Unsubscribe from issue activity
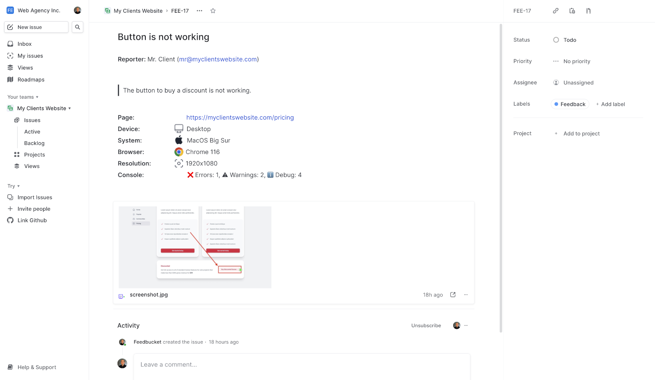 coord(426,326)
